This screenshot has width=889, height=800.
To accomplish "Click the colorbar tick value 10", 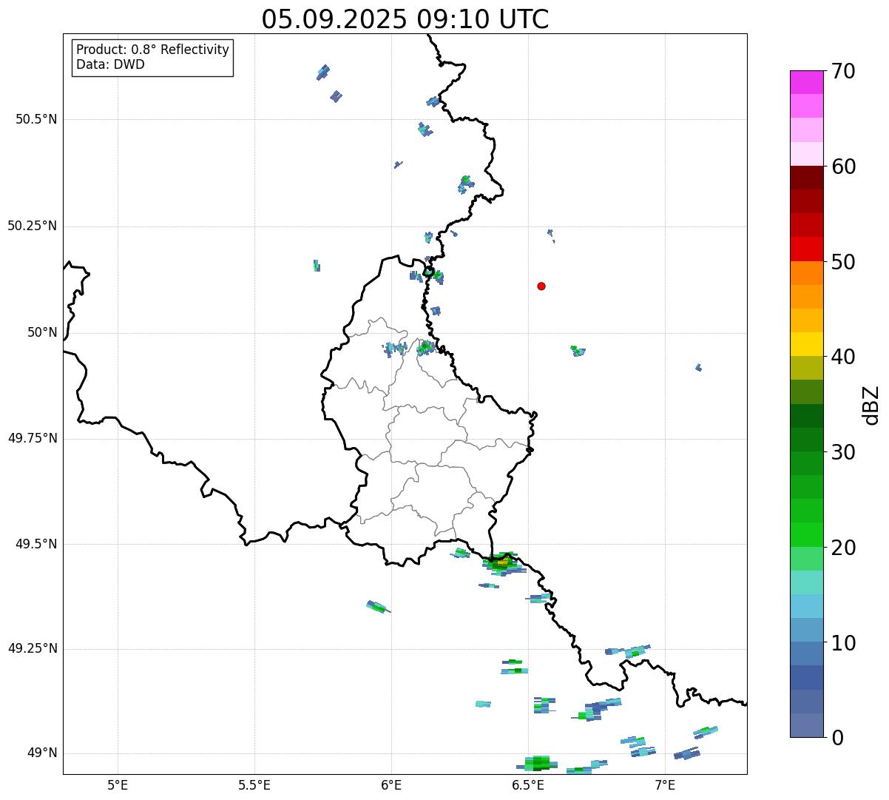I will point(842,642).
